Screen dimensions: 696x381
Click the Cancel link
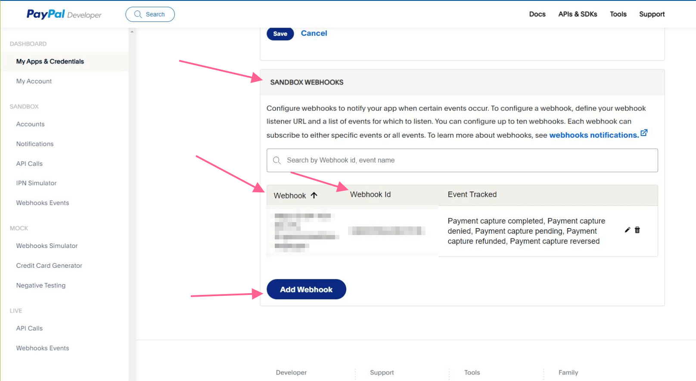314,33
